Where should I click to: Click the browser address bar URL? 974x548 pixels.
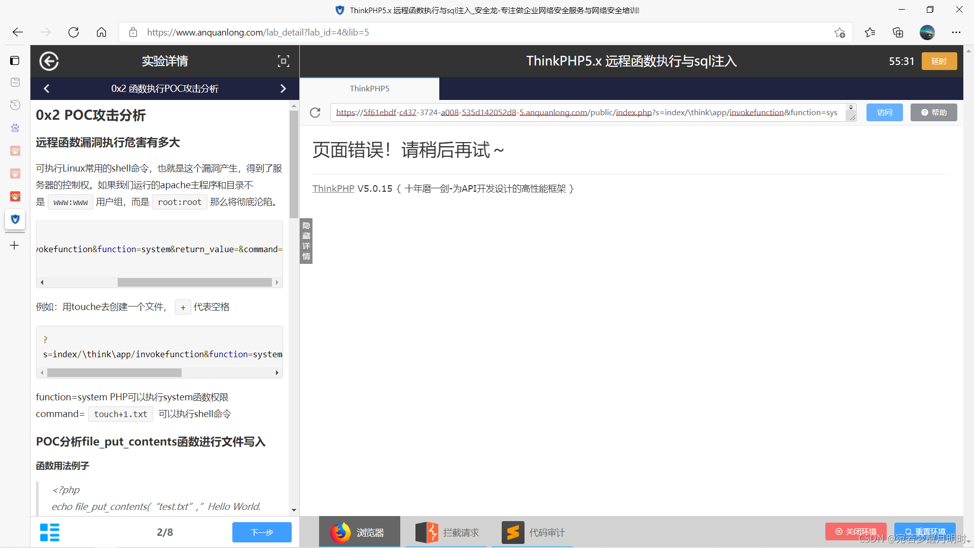[x=258, y=32]
